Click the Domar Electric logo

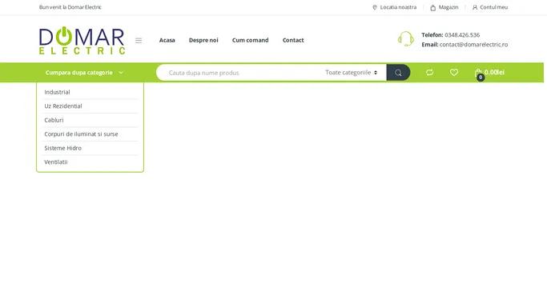point(82,41)
